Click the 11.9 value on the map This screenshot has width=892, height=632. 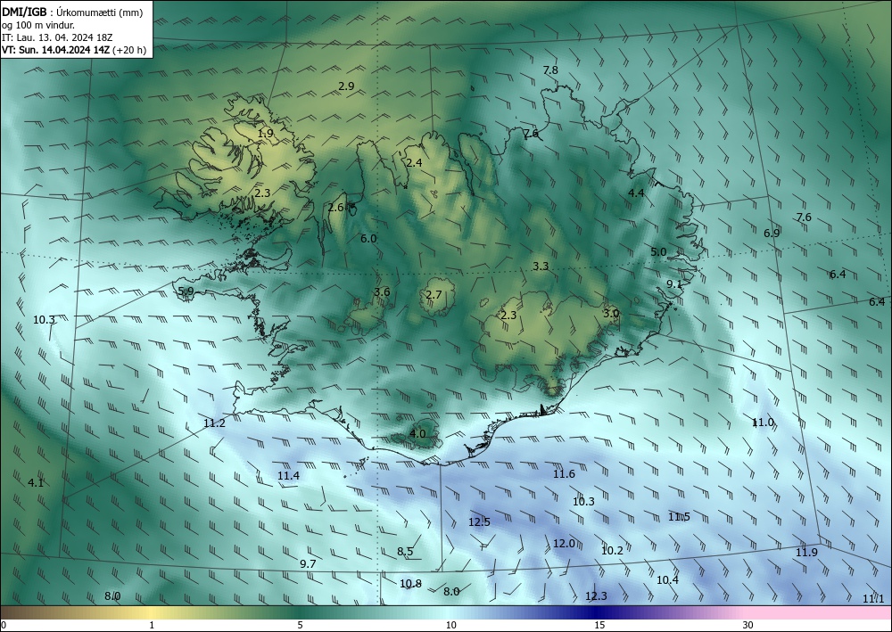806,553
